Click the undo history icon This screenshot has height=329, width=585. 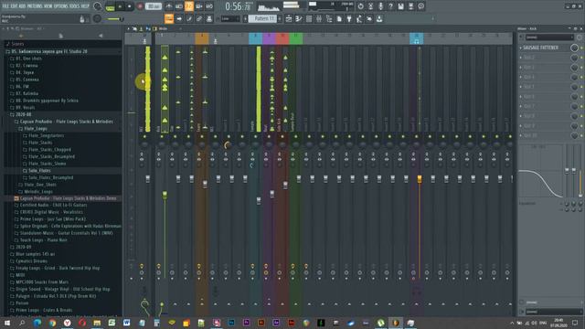pos(360,6)
